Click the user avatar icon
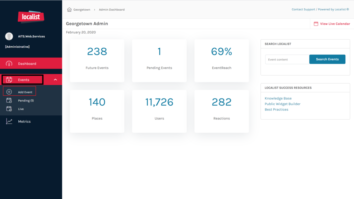 point(9,36)
